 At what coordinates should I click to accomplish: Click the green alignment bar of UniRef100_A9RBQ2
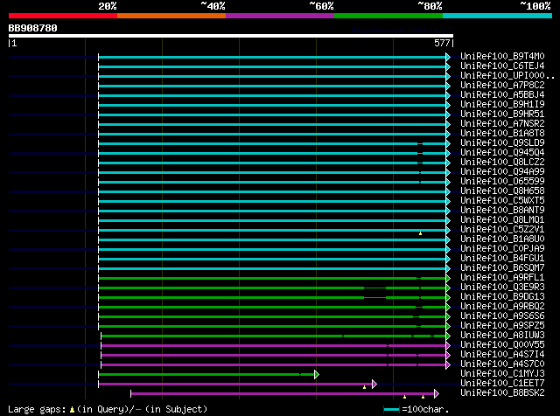(272, 307)
